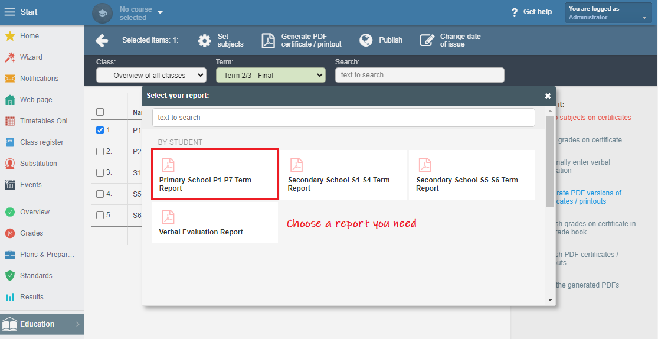Screen dimensions: 658x339
Task: Open the Administrator account dropdown
Action: 608,12
